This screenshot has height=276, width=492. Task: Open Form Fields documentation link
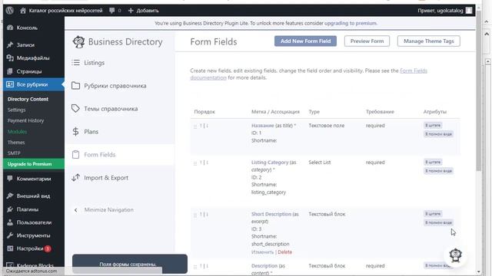[x=309, y=74]
